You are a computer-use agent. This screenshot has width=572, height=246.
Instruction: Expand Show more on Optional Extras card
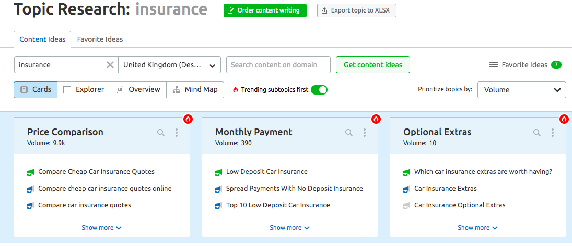tap(477, 228)
